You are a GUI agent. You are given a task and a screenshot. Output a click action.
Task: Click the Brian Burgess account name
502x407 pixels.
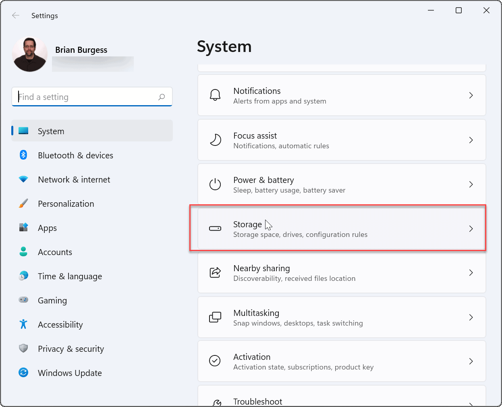[x=81, y=50]
